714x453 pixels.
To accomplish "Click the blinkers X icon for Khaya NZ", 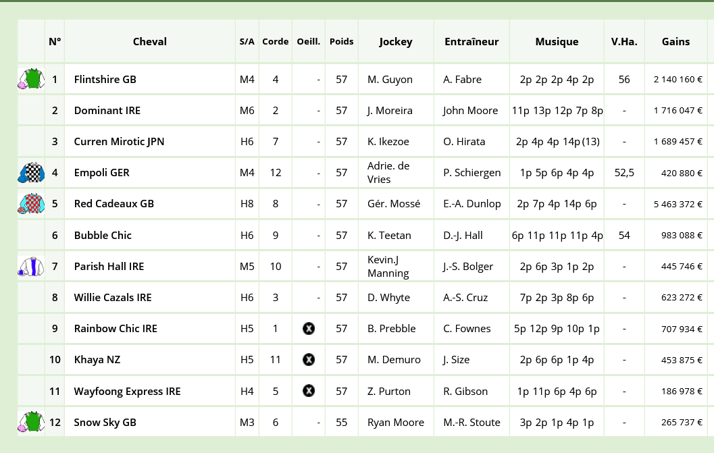I will pos(309,360).
